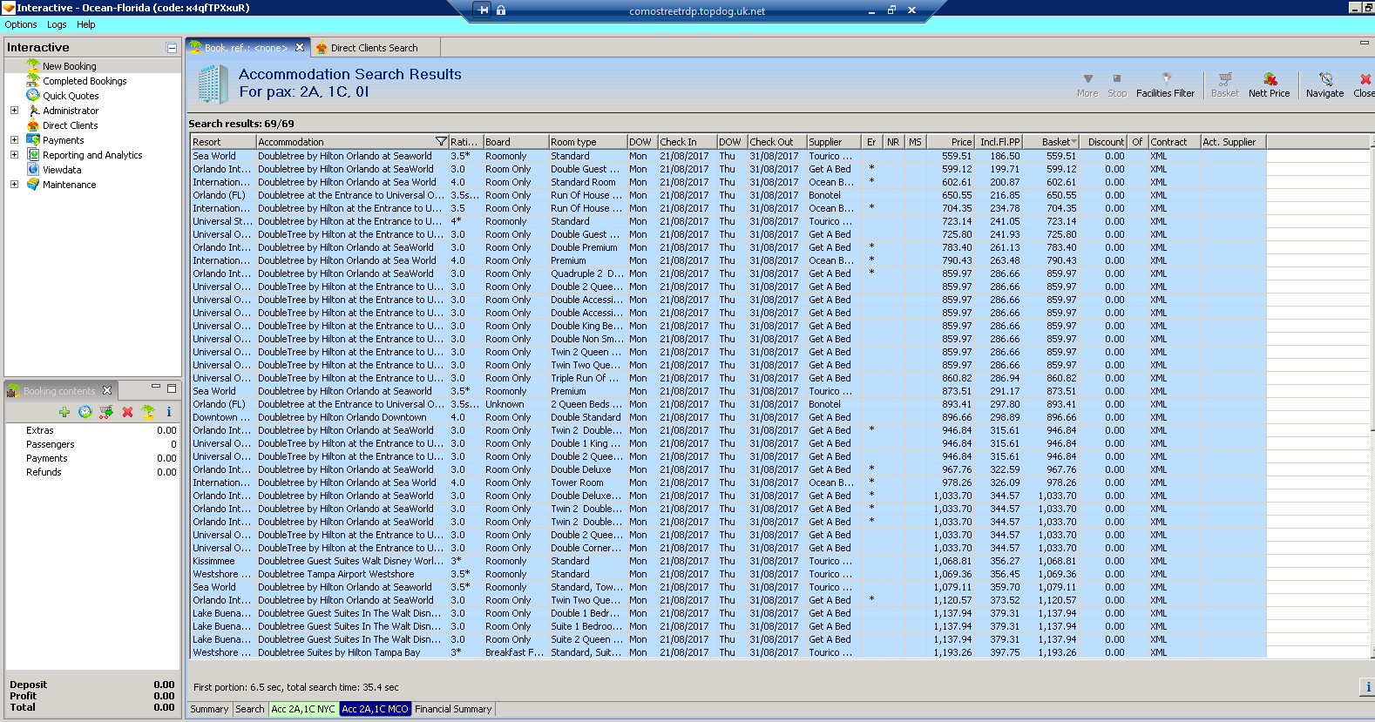Sort by the Room type column header

tap(587, 141)
